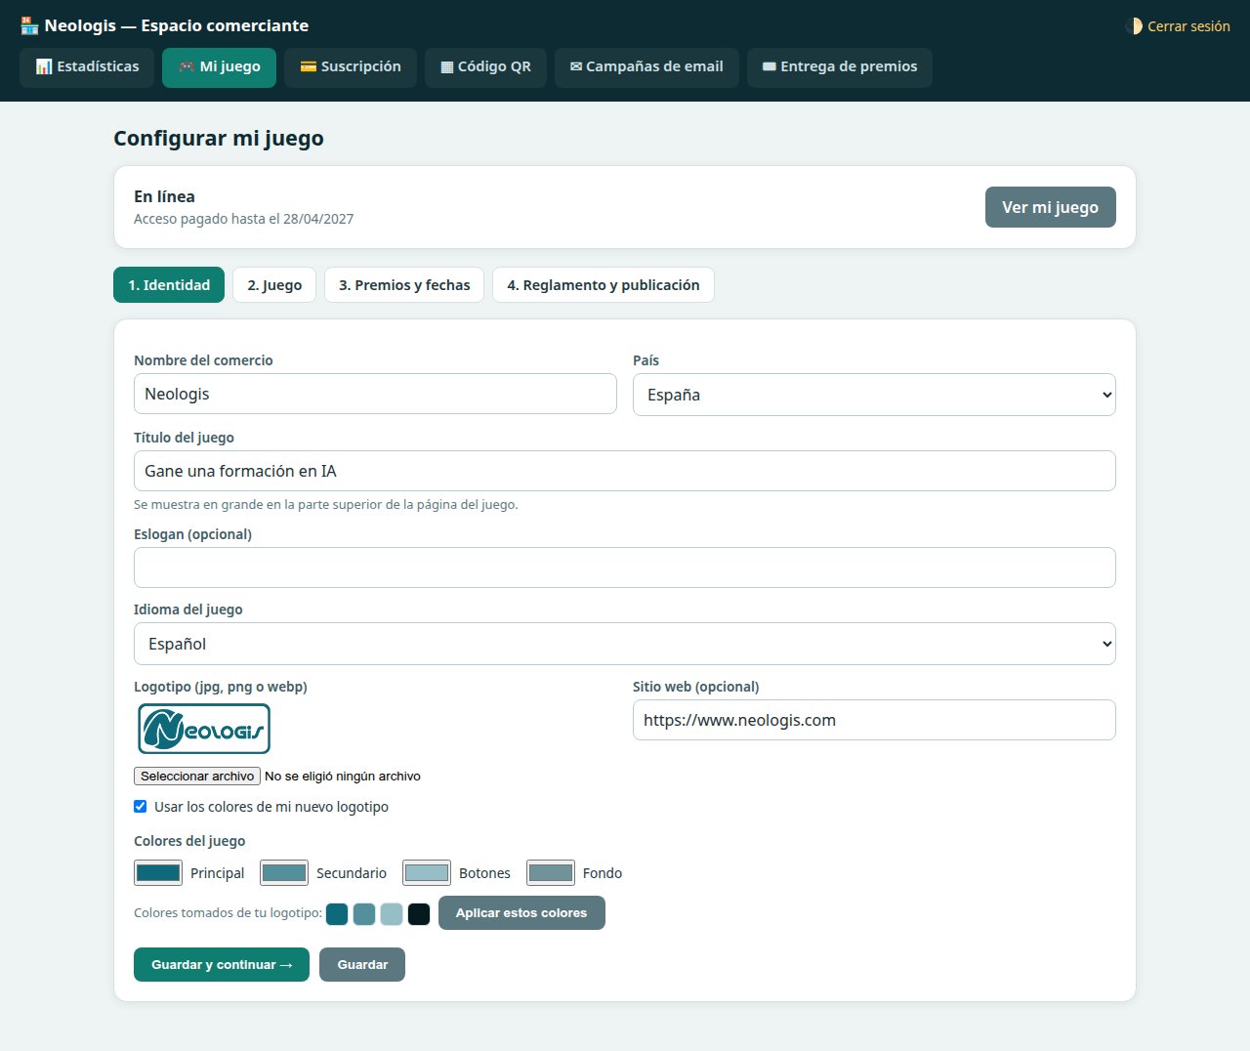The height and width of the screenshot is (1051, 1250).
Task: Expand the Idioma del juego dropdown
Action: [x=625, y=644]
